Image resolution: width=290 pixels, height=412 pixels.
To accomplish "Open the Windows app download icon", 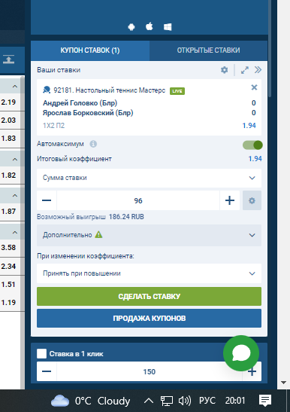I will coord(168,27).
